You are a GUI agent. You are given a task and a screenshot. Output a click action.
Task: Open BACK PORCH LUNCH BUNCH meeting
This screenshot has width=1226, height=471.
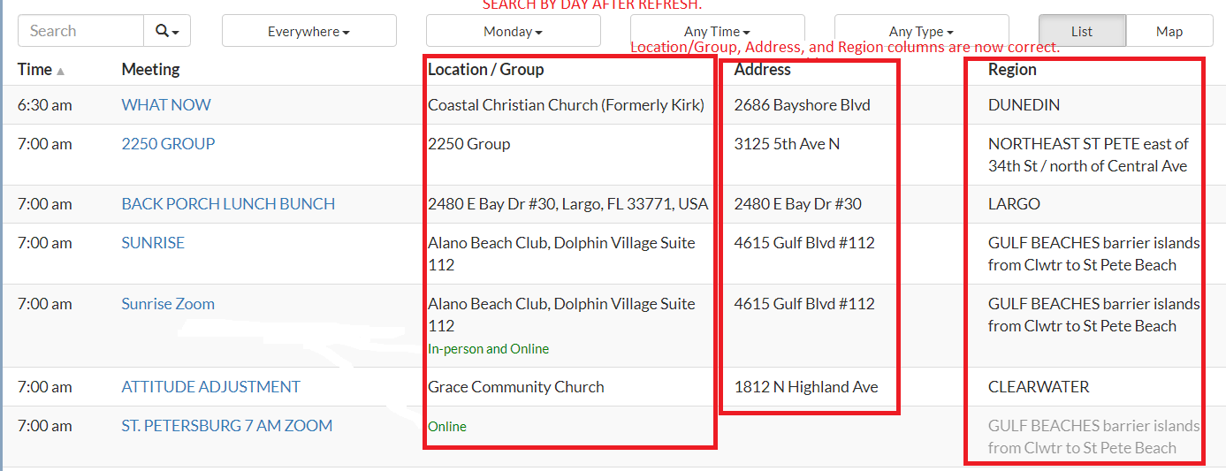coord(228,204)
